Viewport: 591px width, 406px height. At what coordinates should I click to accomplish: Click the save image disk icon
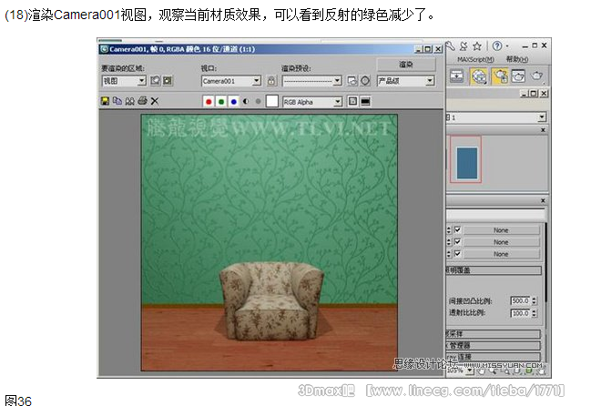(x=106, y=101)
